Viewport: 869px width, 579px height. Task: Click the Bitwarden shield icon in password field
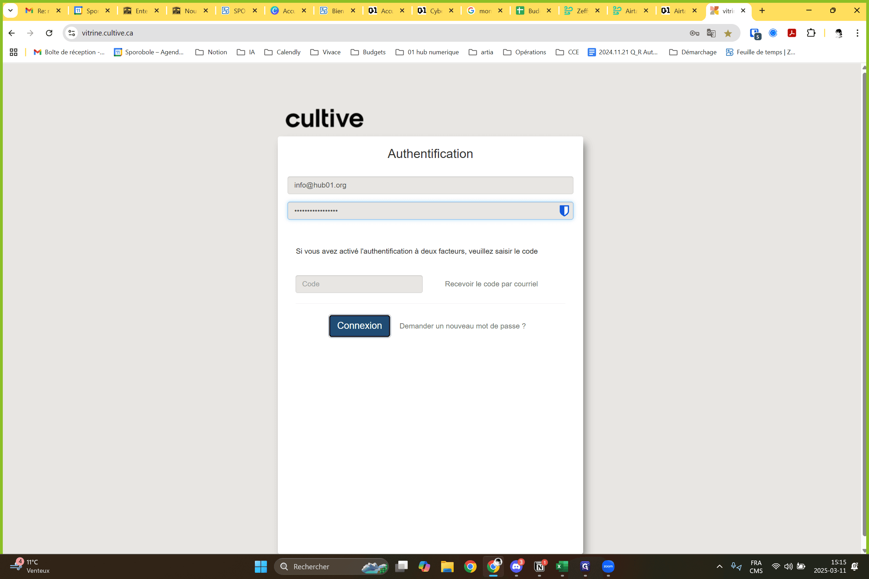point(564,211)
